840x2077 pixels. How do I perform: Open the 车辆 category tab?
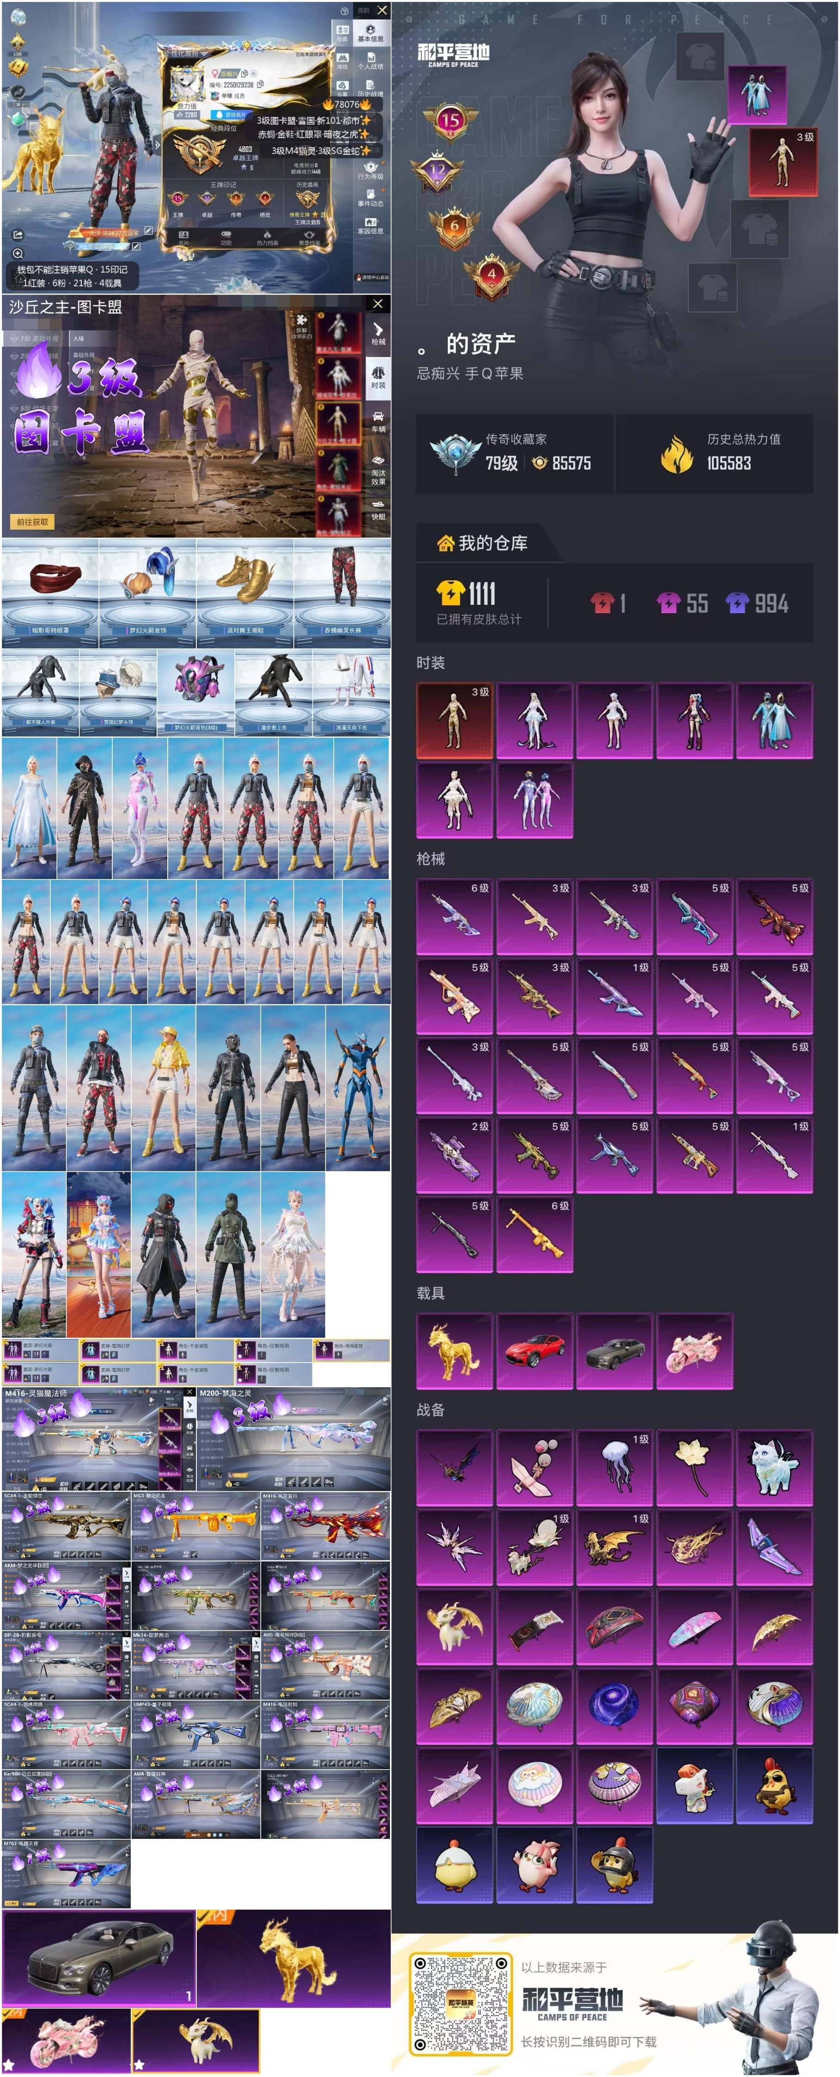(377, 422)
